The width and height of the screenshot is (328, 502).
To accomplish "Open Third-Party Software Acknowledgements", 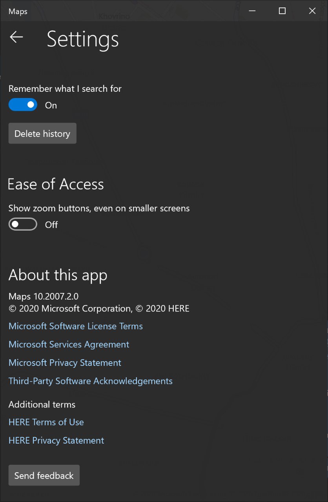I will [91, 381].
